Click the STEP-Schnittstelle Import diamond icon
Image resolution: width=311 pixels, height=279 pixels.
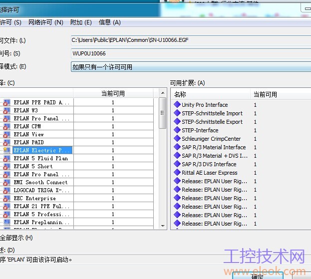coord(177,113)
